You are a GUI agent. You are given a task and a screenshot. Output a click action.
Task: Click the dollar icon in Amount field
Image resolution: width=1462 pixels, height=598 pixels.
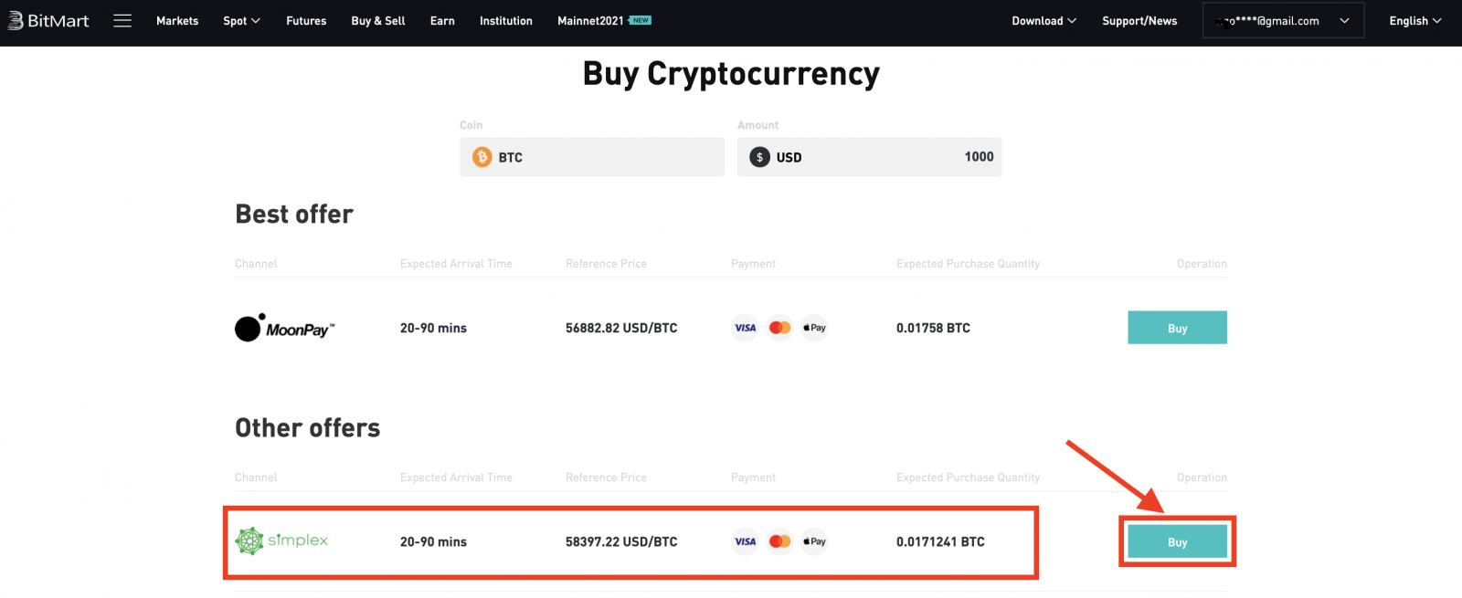tap(758, 157)
